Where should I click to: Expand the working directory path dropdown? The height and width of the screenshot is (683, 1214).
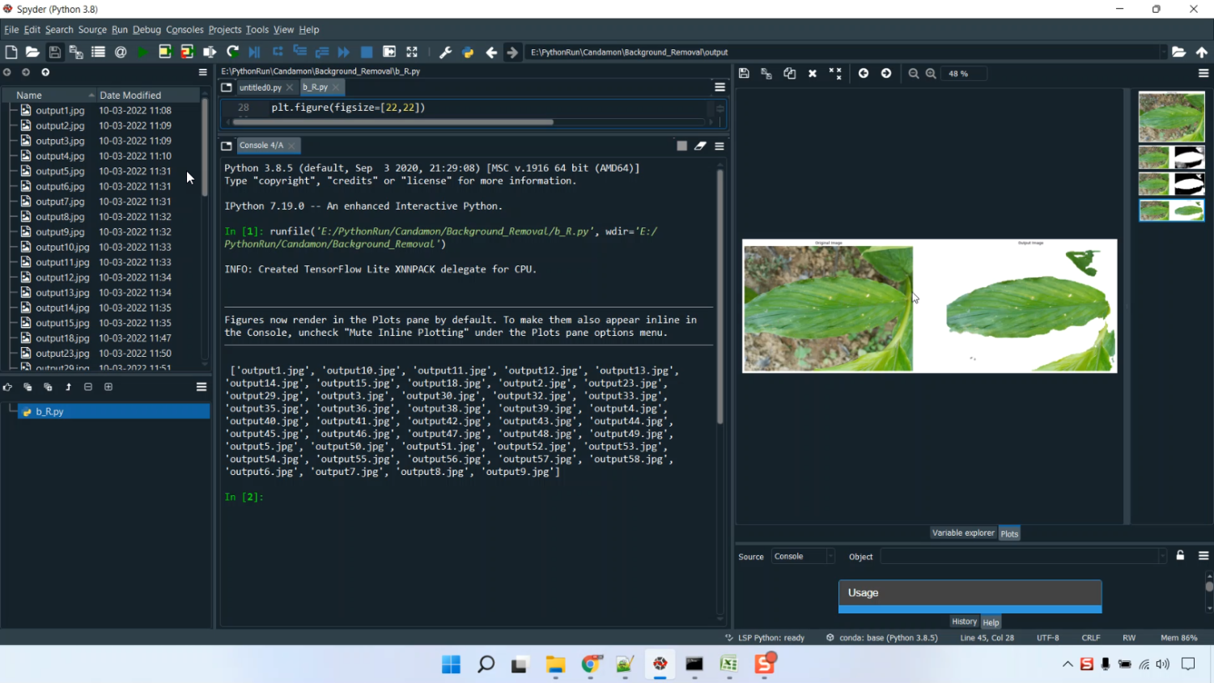click(x=1163, y=52)
